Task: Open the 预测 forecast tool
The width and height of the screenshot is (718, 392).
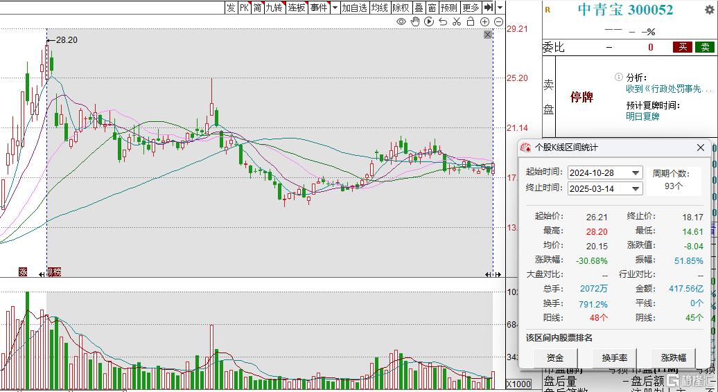Action: click(449, 8)
